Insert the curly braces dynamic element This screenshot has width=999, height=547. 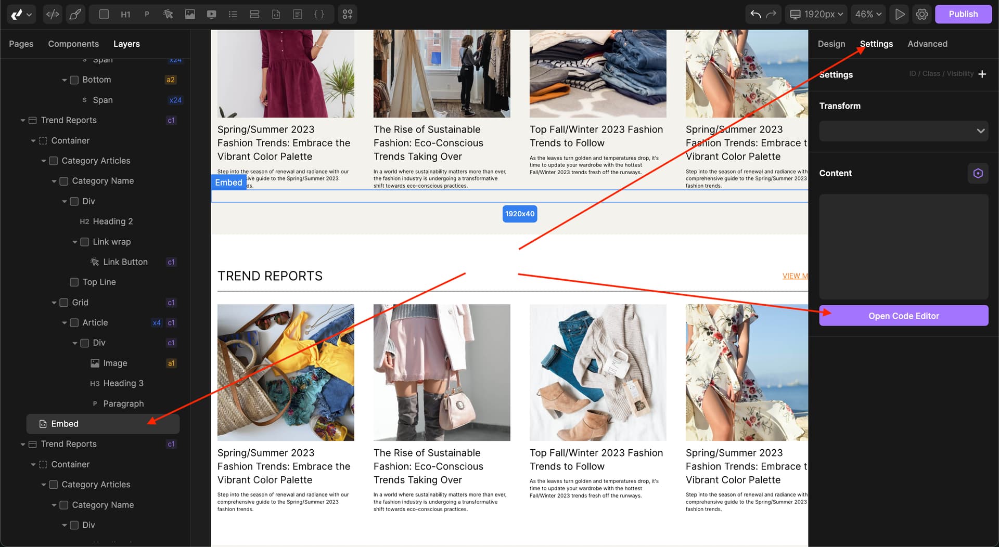coord(319,14)
